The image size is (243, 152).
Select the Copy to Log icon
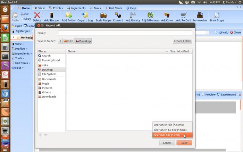pos(85,17)
